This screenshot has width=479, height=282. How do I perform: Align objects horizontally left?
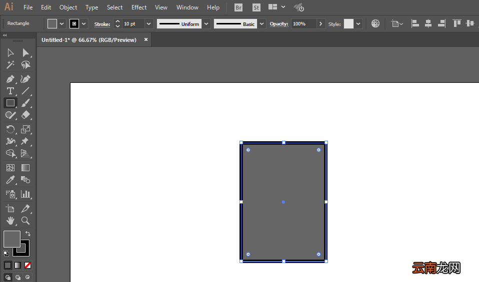pos(415,23)
